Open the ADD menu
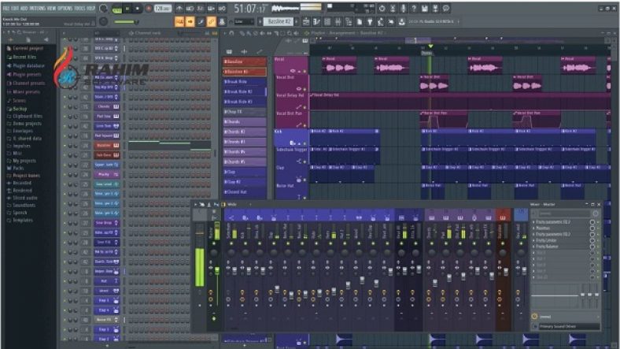The height and width of the screenshot is (349, 620). pos(24,9)
